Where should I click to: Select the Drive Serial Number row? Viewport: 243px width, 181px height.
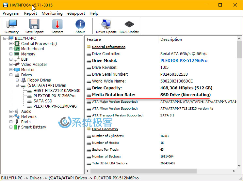click(161, 74)
